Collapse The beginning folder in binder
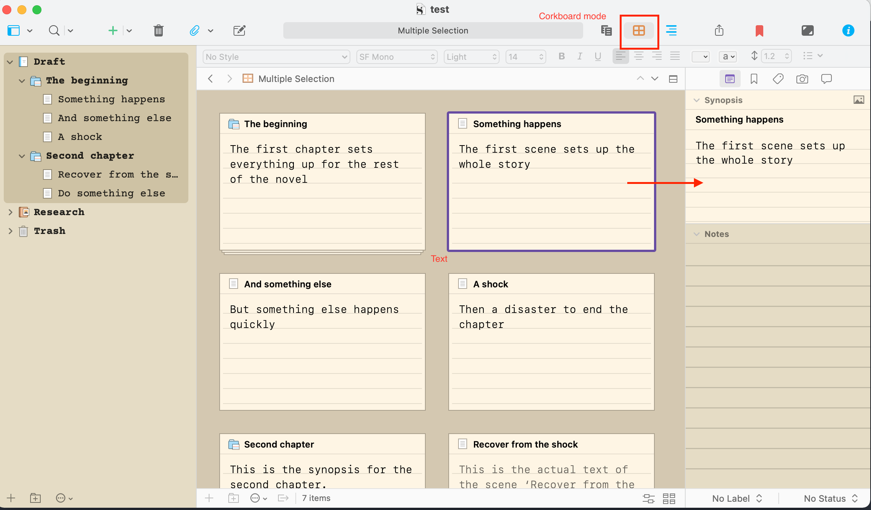 click(x=22, y=80)
